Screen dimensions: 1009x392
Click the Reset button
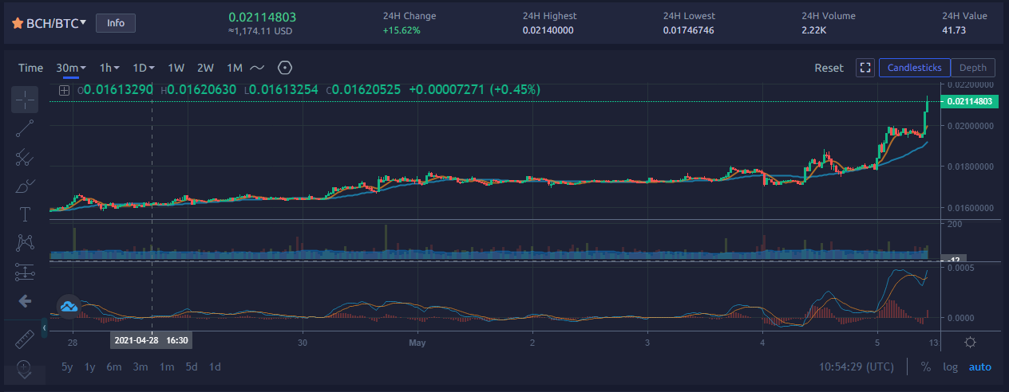[829, 68]
